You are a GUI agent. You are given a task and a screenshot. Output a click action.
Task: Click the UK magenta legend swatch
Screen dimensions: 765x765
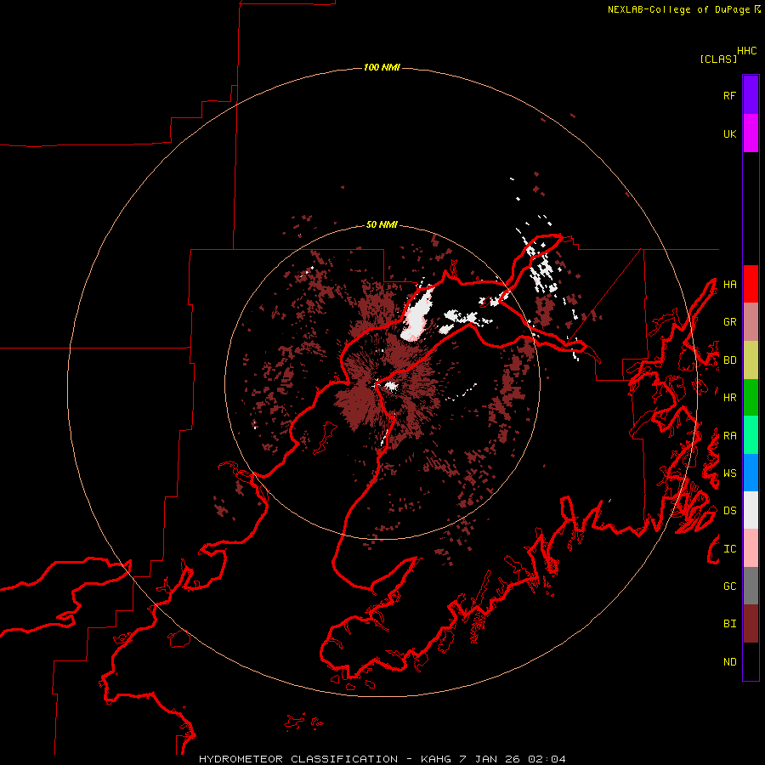[x=751, y=133]
